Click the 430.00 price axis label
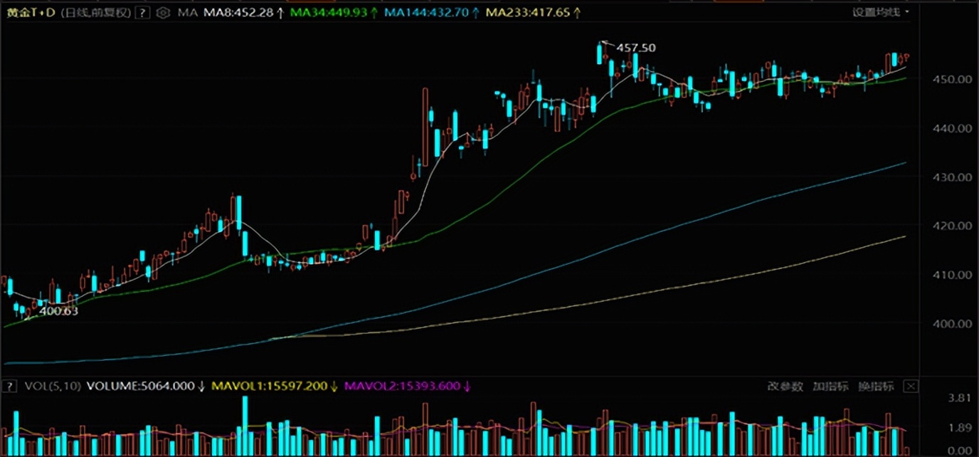This screenshot has width=979, height=457. (x=954, y=177)
